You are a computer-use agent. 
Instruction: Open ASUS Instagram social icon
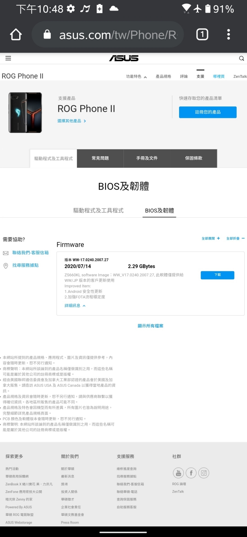204,473
